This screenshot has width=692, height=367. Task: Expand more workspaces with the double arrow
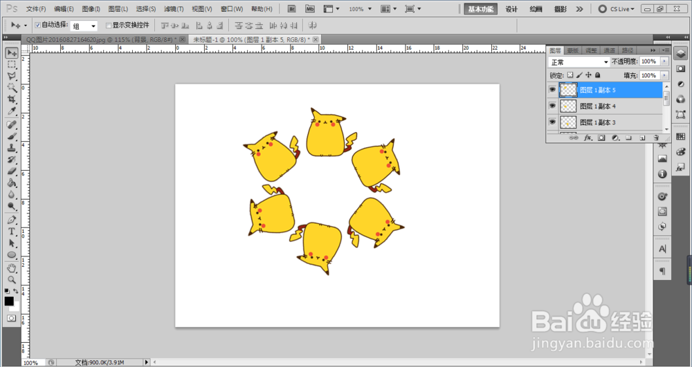[579, 9]
